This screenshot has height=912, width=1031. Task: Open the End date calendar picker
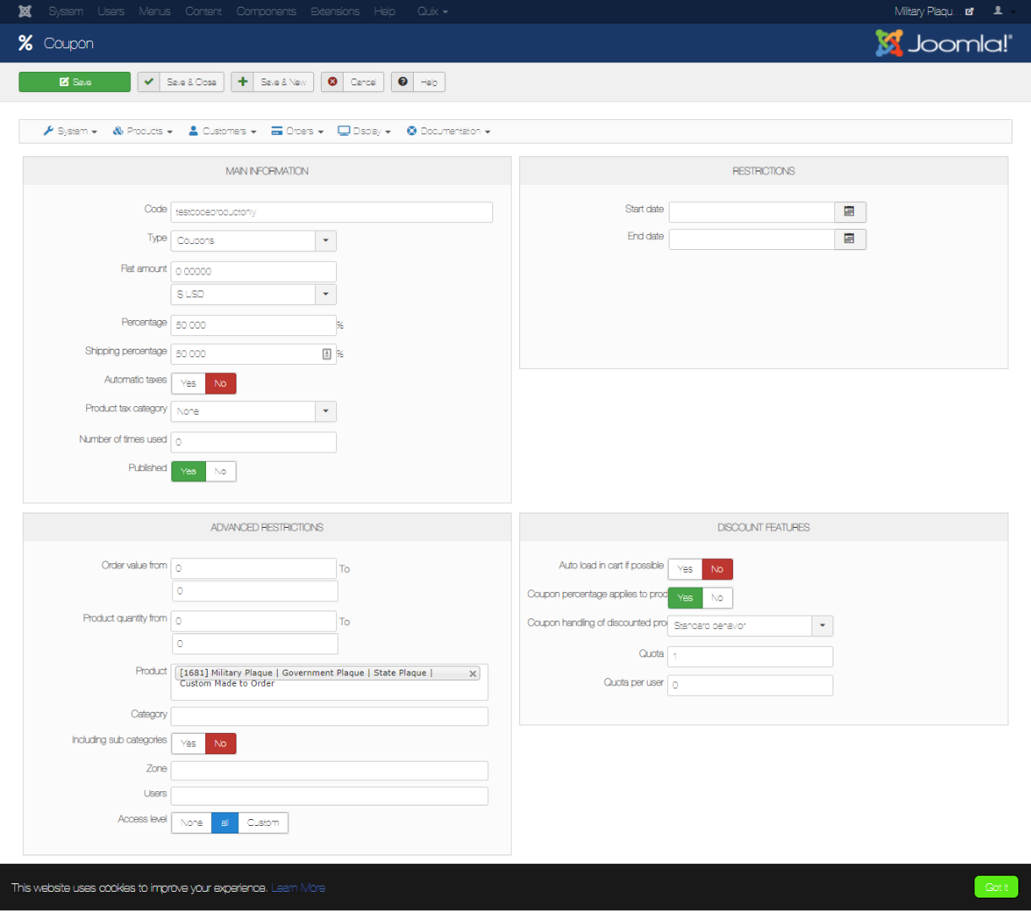click(x=849, y=240)
